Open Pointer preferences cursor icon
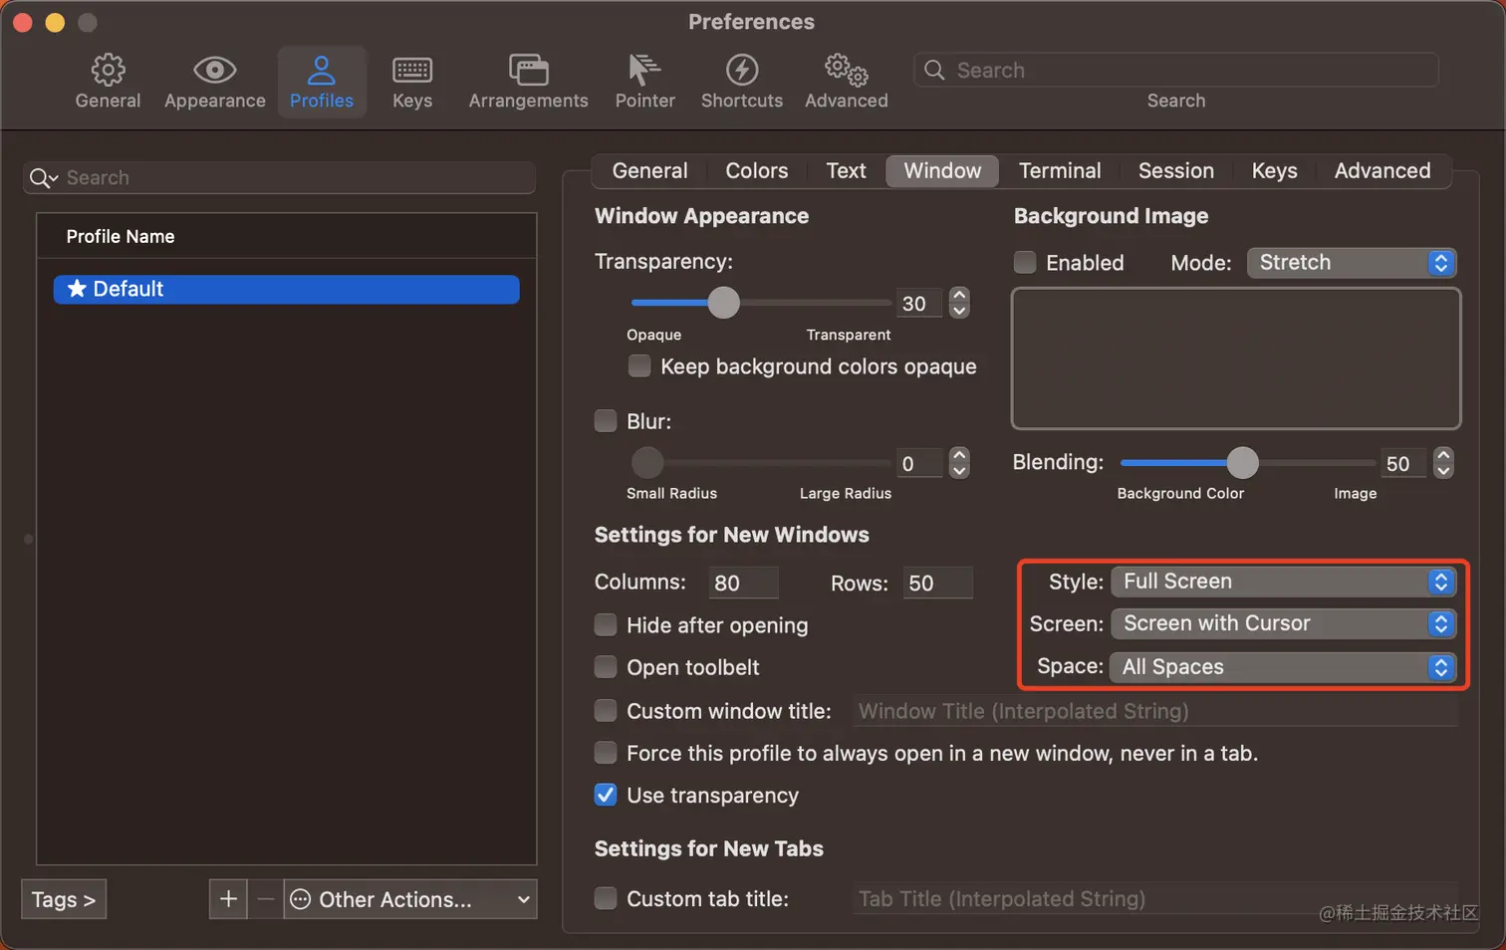Viewport: 1506px width, 950px height. click(x=644, y=70)
